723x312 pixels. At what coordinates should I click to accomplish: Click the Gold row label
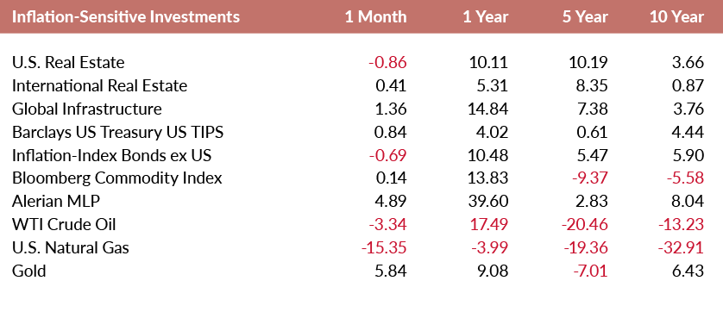[29, 271]
